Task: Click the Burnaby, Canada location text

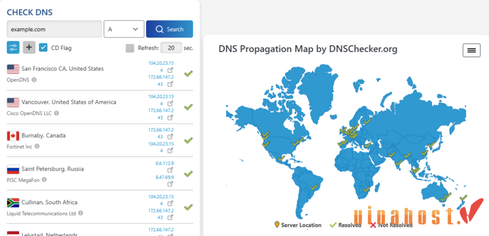Action: (43, 136)
